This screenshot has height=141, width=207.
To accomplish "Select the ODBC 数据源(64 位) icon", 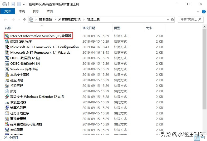I will click(7, 64).
